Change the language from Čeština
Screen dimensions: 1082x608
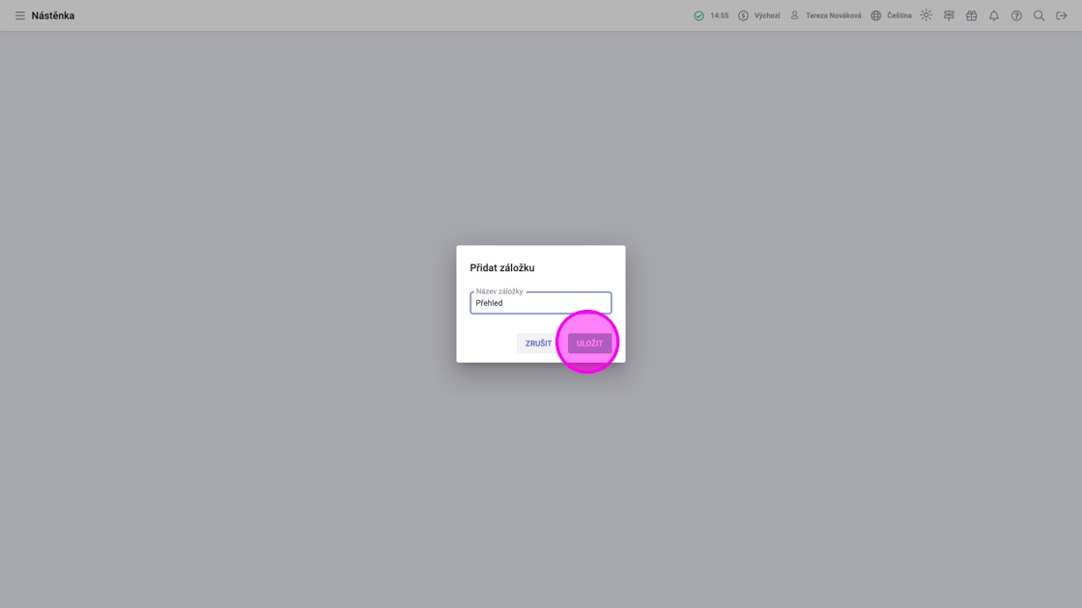coord(891,15)
